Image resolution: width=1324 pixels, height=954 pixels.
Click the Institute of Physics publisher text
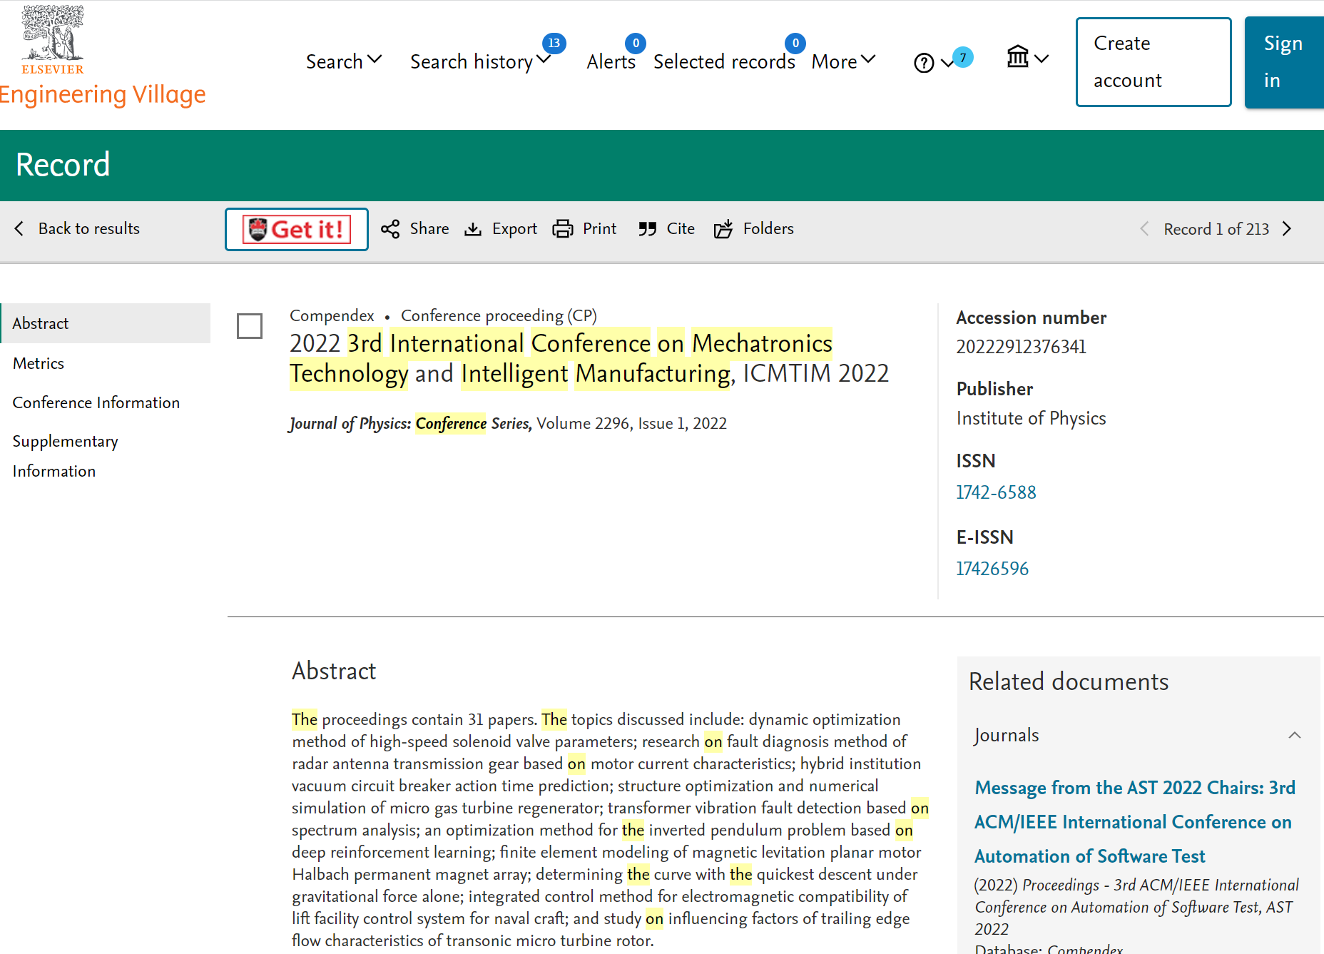[x=1031, y=418]
